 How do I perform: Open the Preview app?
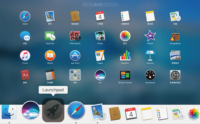(175, 55)
